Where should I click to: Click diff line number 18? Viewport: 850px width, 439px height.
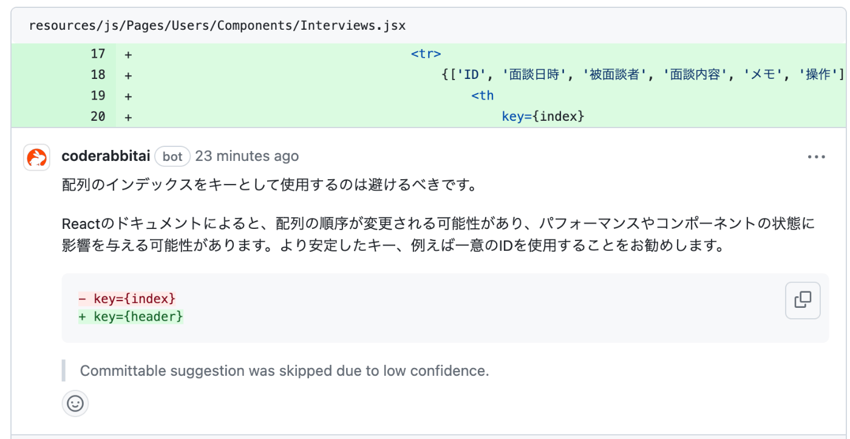tap(98, 75)
